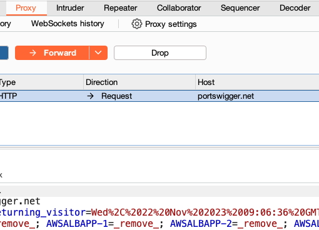The height and width of the screenshot is (230, 319).
Task: Open the Collaborator tab
Action: tap(179, 8)
